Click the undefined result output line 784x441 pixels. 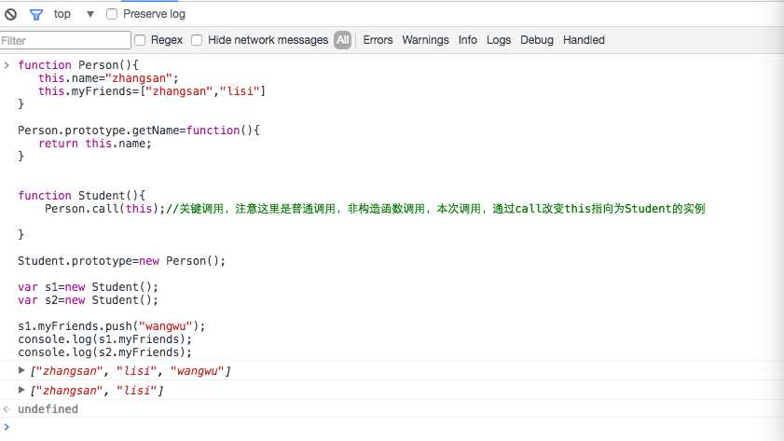pos(48,409)
